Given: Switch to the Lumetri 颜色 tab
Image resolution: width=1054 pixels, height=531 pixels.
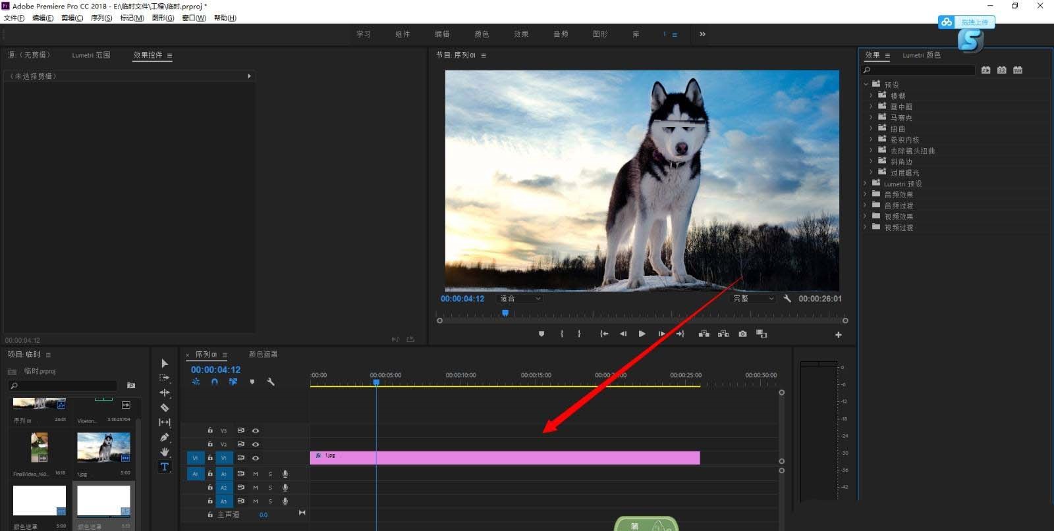Looking at the screenshot, I should coord(921,55).
